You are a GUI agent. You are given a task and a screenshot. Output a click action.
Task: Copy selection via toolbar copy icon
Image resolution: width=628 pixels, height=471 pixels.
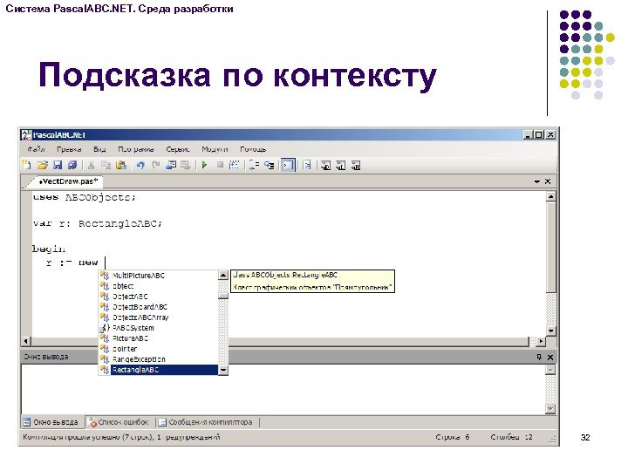(x=106, y=165)
